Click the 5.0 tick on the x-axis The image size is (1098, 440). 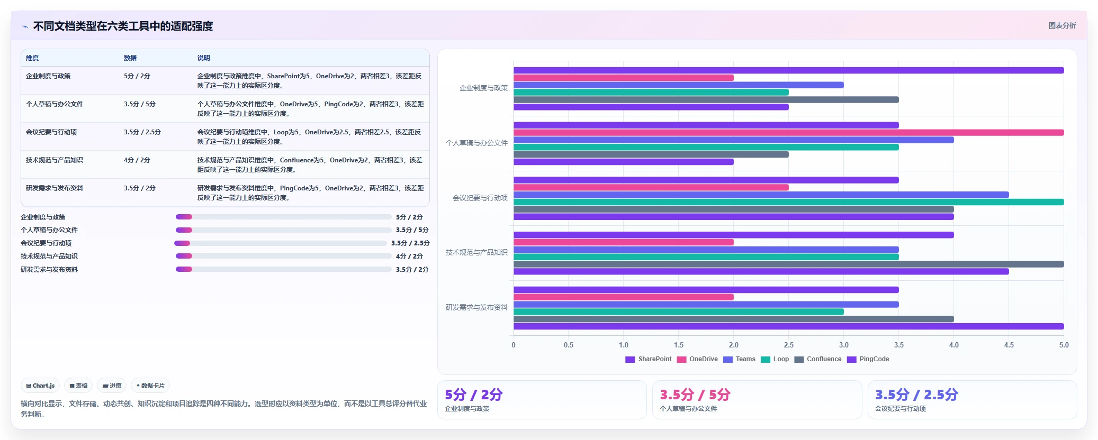click(1064, 345)
